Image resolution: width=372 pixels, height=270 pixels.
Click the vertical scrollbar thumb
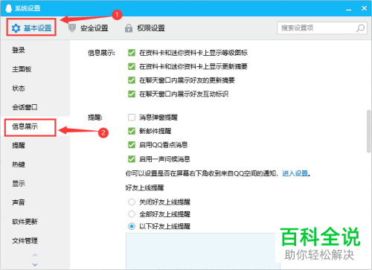click(369, 131)
